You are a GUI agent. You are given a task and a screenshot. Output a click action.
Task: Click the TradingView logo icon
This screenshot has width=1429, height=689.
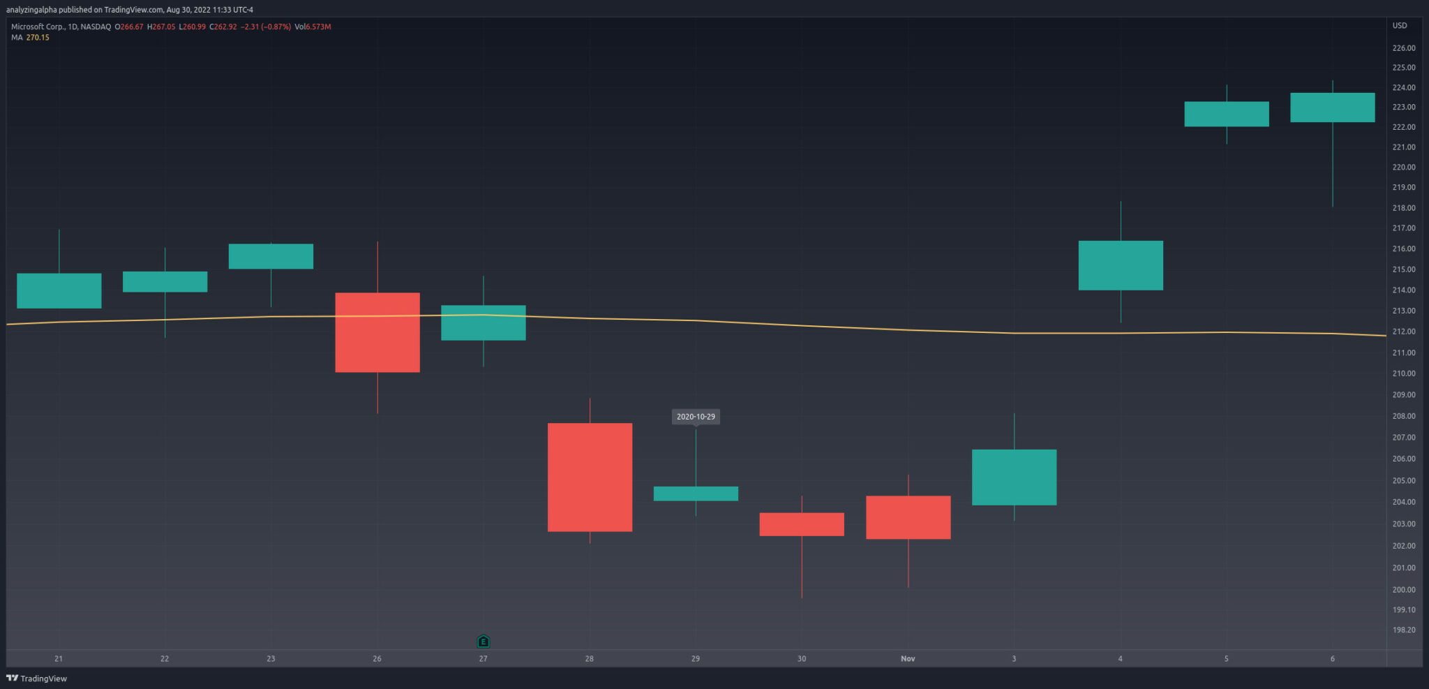(13, 678)
